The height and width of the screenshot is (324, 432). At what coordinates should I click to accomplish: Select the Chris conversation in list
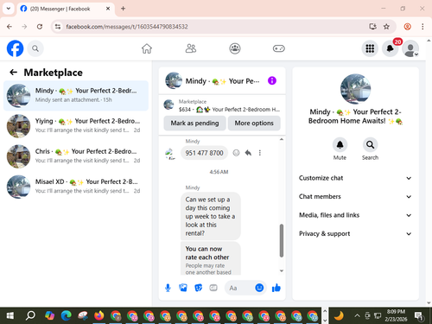(x=76, y=156)
